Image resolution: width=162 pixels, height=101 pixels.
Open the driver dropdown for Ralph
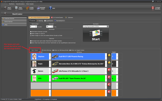[50, 64]
